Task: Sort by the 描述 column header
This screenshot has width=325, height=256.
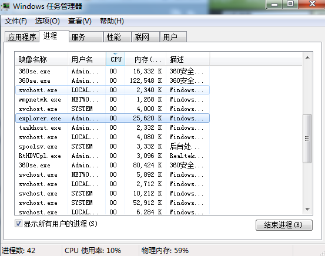Action: [x=188, y=59]
